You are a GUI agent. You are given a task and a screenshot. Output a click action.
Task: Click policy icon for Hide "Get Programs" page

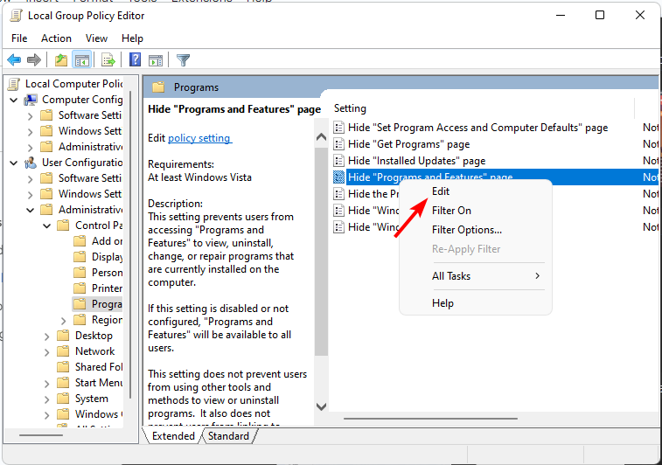click(x=338, y=144)
